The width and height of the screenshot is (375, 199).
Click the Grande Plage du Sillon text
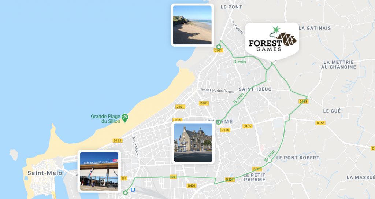point(105,119)
